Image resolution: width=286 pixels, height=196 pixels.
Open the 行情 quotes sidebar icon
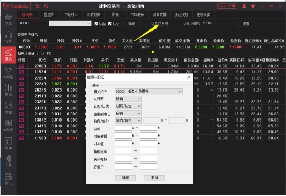pos(8,37)
